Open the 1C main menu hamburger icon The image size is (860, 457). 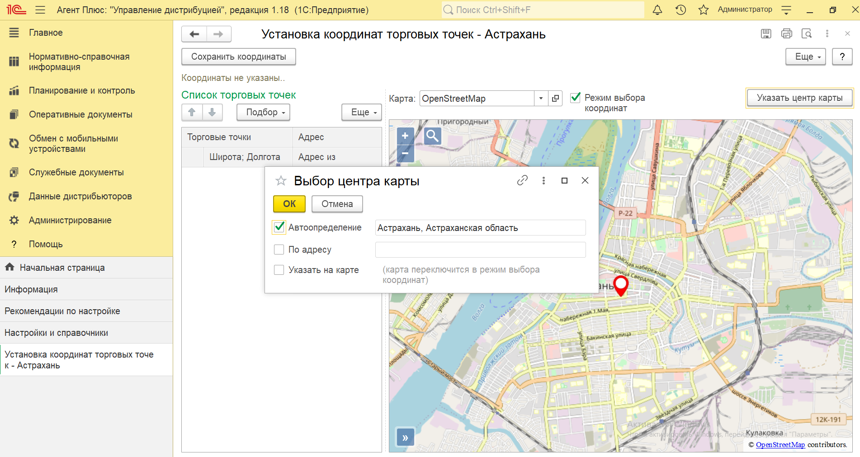(x=40, y=9)
